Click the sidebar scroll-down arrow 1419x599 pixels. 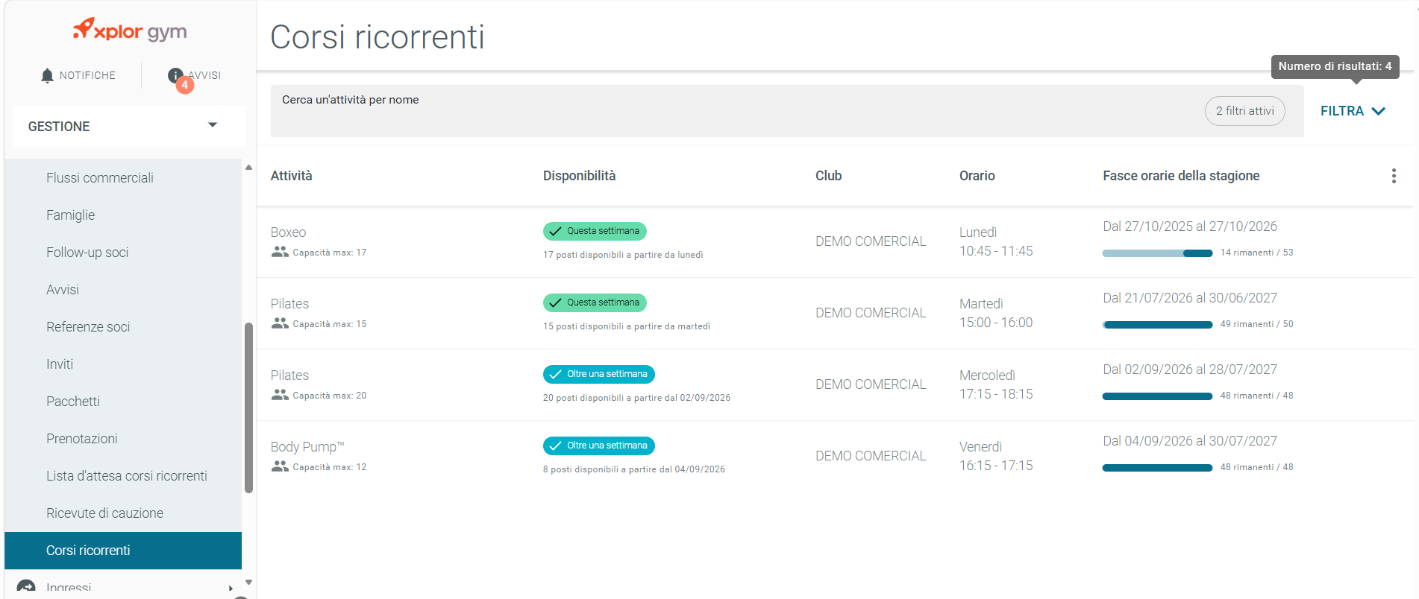[248, 583]
